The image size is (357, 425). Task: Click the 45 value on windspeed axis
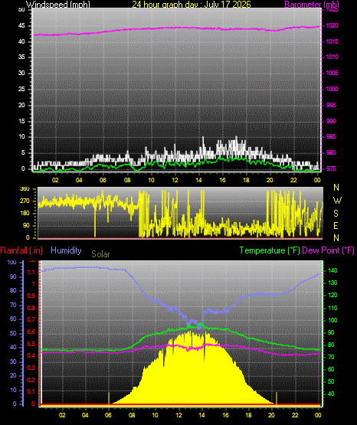[21, 25]
